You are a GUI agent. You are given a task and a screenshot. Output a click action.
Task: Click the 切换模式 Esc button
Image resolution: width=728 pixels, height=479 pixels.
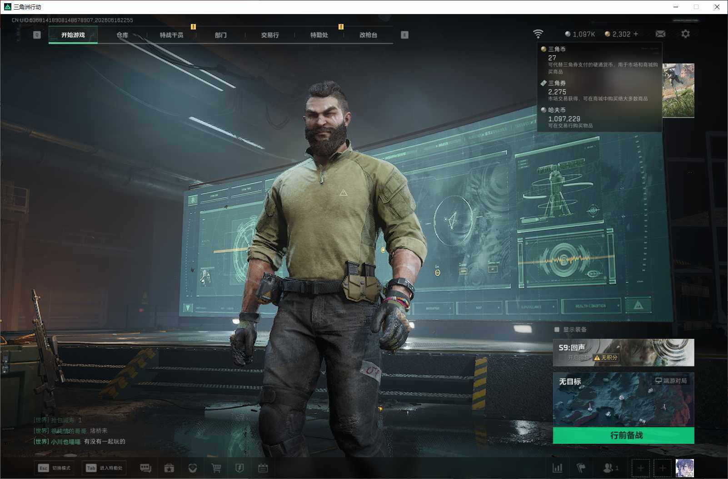point(55,468)
